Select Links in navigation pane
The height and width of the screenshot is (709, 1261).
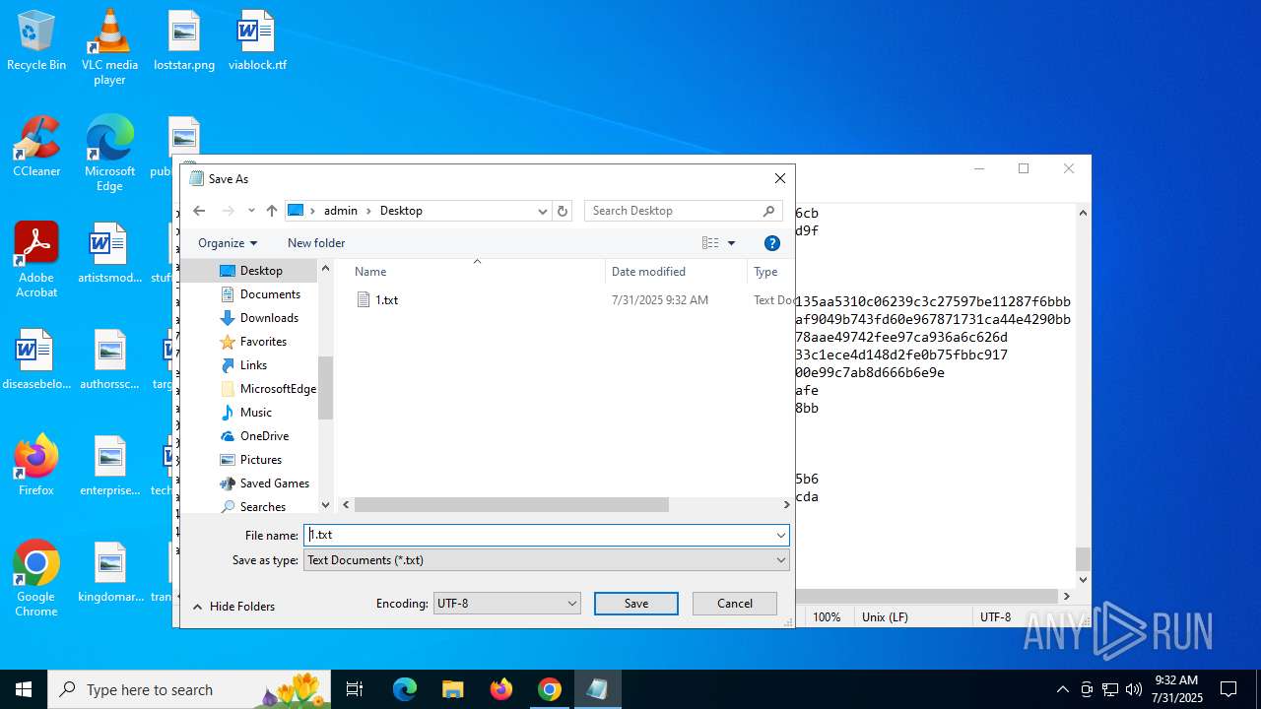[x=253, y=365]
